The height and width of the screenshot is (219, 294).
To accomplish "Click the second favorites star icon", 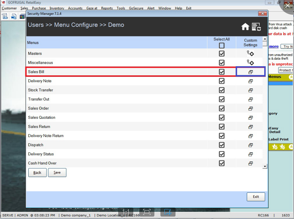I will [x=282, y=147].
